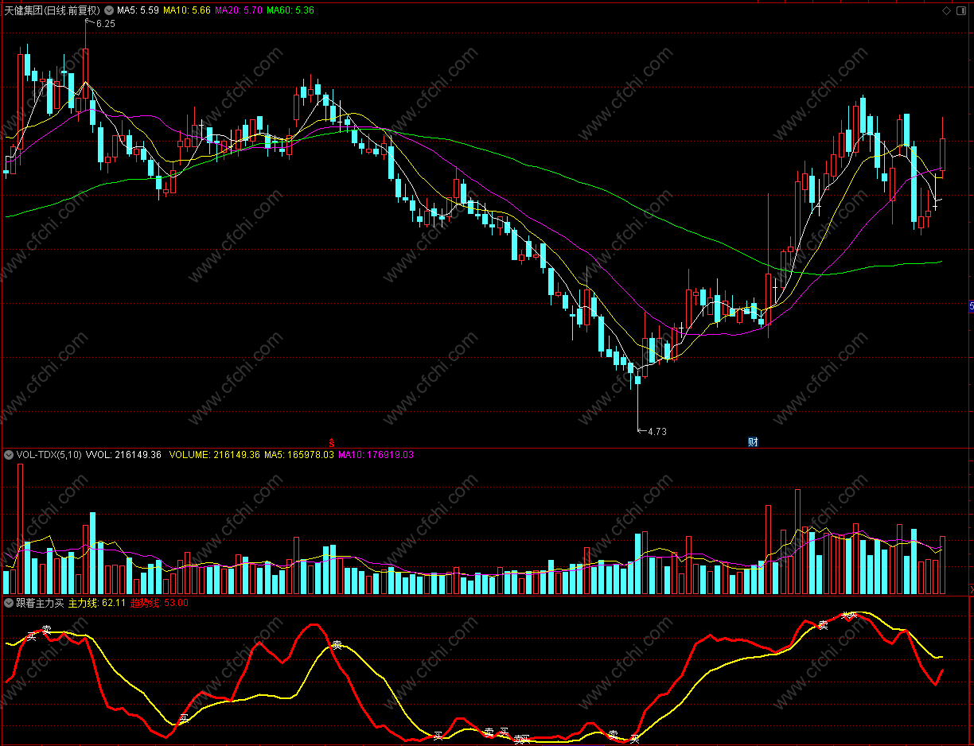Click the volume MA5: 165978.03 value

[x=299, y=455]
